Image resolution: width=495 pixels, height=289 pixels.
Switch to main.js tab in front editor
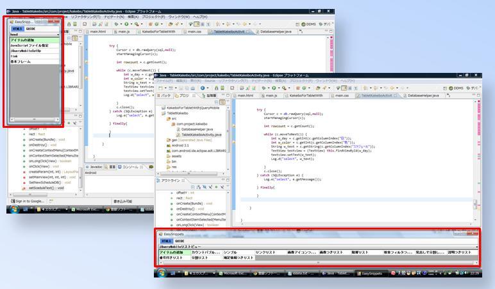(271, 95)
